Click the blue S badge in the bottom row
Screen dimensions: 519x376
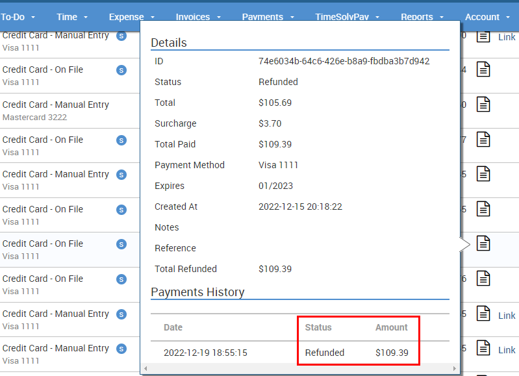click(x=121, y=349)
